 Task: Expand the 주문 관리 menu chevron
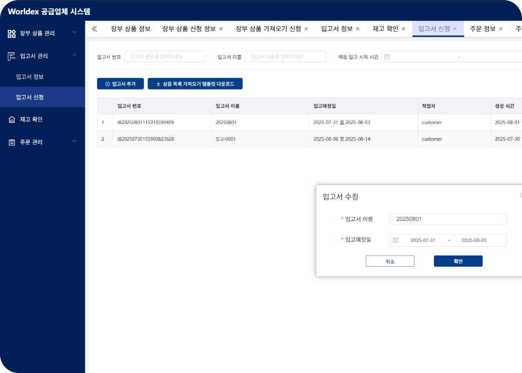tap(74, 141)
